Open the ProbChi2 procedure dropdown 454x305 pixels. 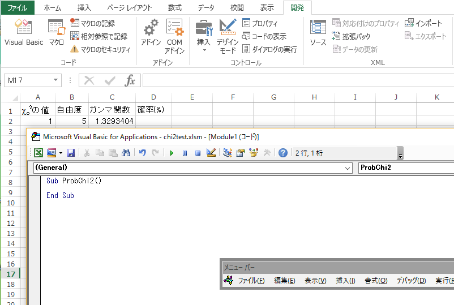click(406, 168)
